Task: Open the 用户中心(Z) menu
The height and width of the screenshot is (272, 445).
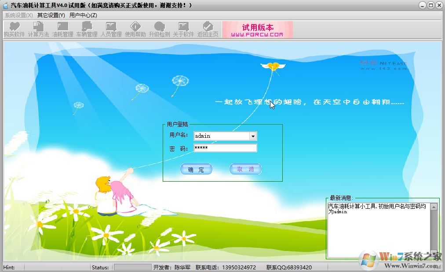Action: point(83,15)
